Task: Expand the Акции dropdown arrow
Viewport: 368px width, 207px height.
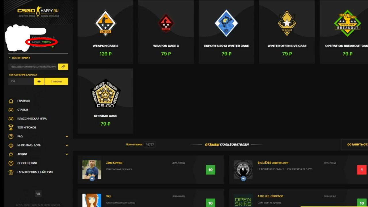Action: (x=67, y=154)
